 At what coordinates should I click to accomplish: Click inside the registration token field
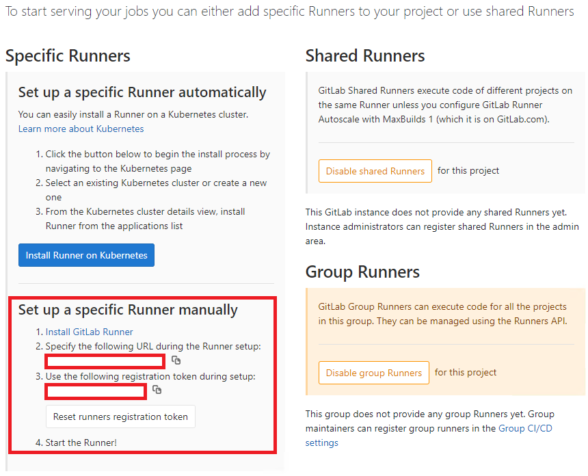[94, 391]
